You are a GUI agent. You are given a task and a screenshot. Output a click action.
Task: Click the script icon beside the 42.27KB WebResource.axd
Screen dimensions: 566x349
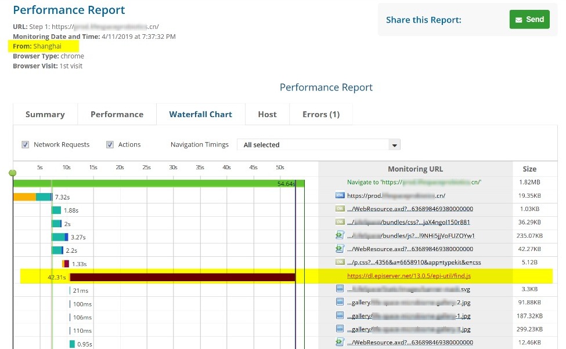pyautogui.click(x=340, y=249)
